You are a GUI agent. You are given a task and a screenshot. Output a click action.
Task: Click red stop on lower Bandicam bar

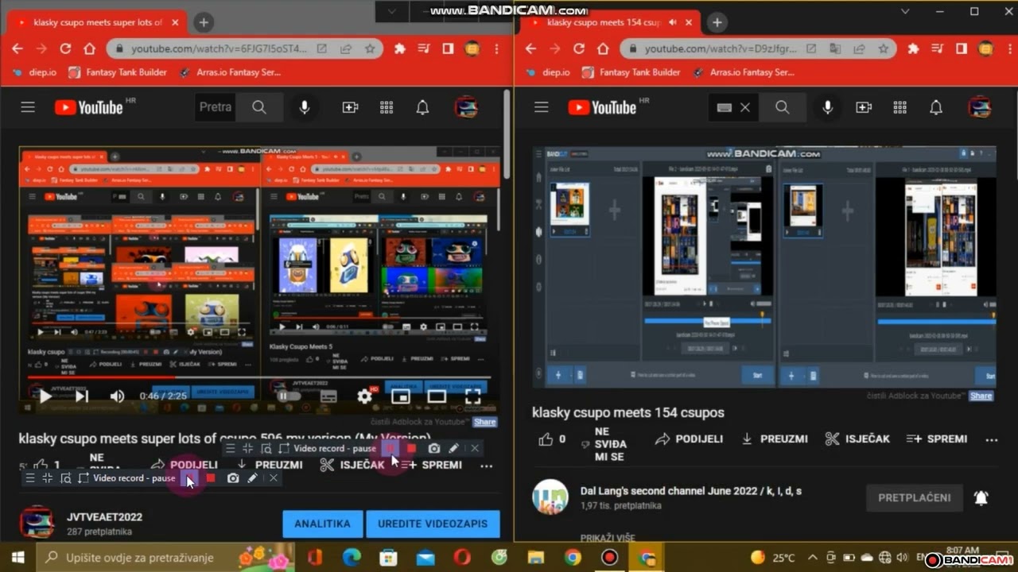pos(211,477)
